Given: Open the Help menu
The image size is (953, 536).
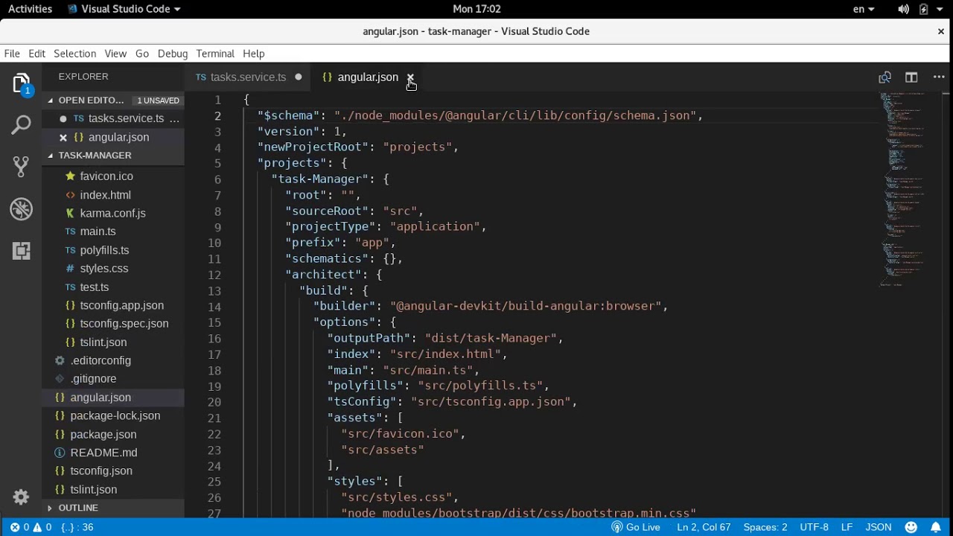Looking at the screenshot, I should [x=253, y=54].
